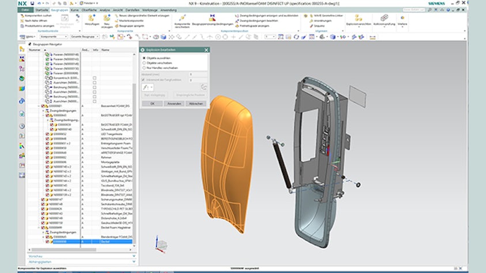Collapse the Basiseinheit FOAM tree node
This screenshot has width=486, height=273.
tap(39, 106)
